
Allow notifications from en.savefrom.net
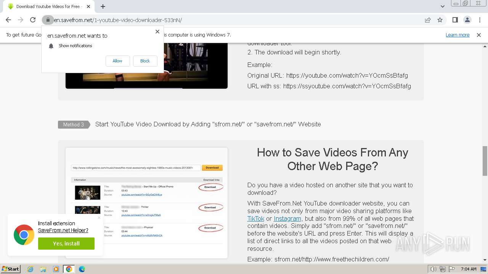(117, 61)
